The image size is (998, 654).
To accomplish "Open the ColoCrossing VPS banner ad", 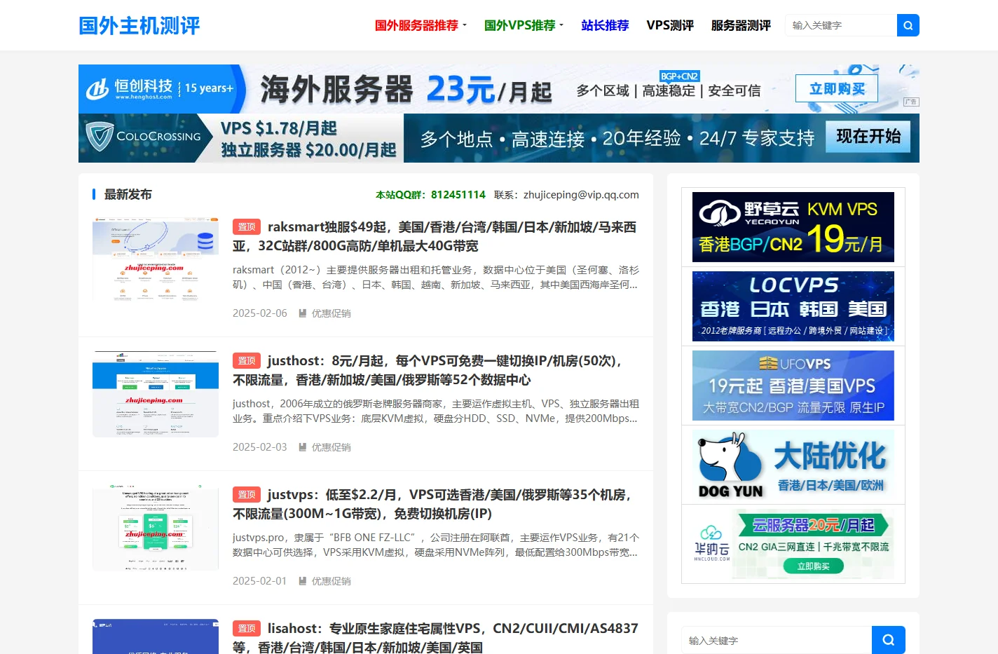I will (499, 138).
